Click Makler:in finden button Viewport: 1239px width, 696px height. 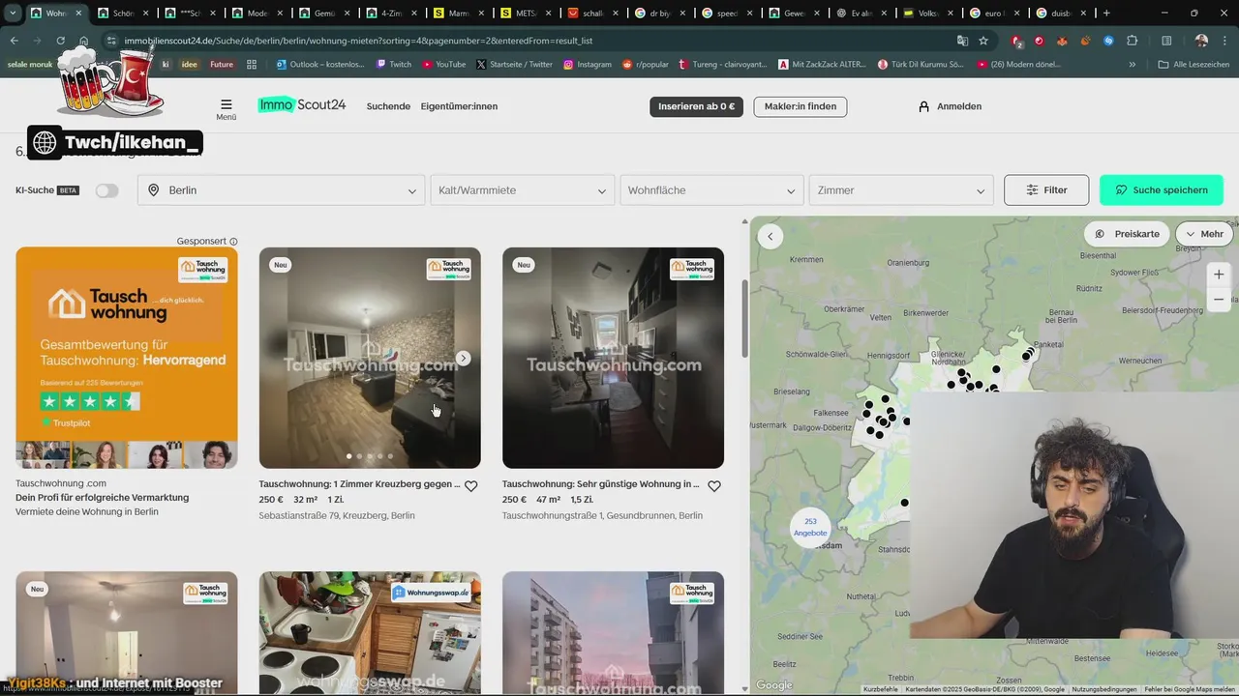coord(801,106)
